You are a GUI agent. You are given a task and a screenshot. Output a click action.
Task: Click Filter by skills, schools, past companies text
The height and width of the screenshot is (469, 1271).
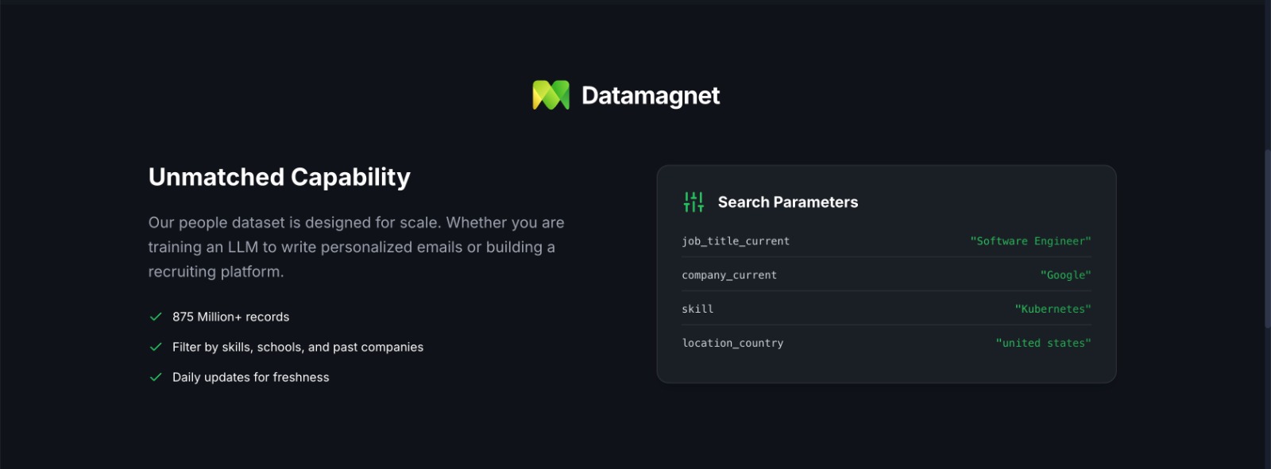(297, 347)
